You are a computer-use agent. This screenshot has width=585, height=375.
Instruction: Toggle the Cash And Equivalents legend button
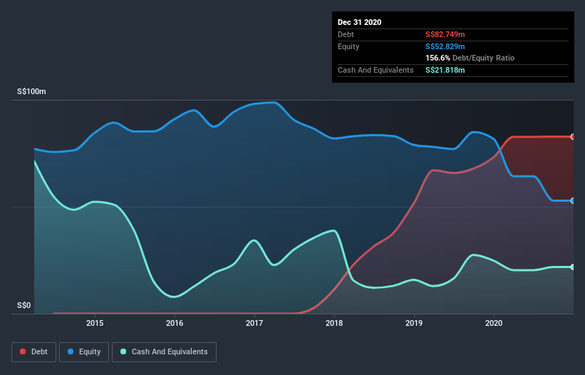[x=164, y=352]
